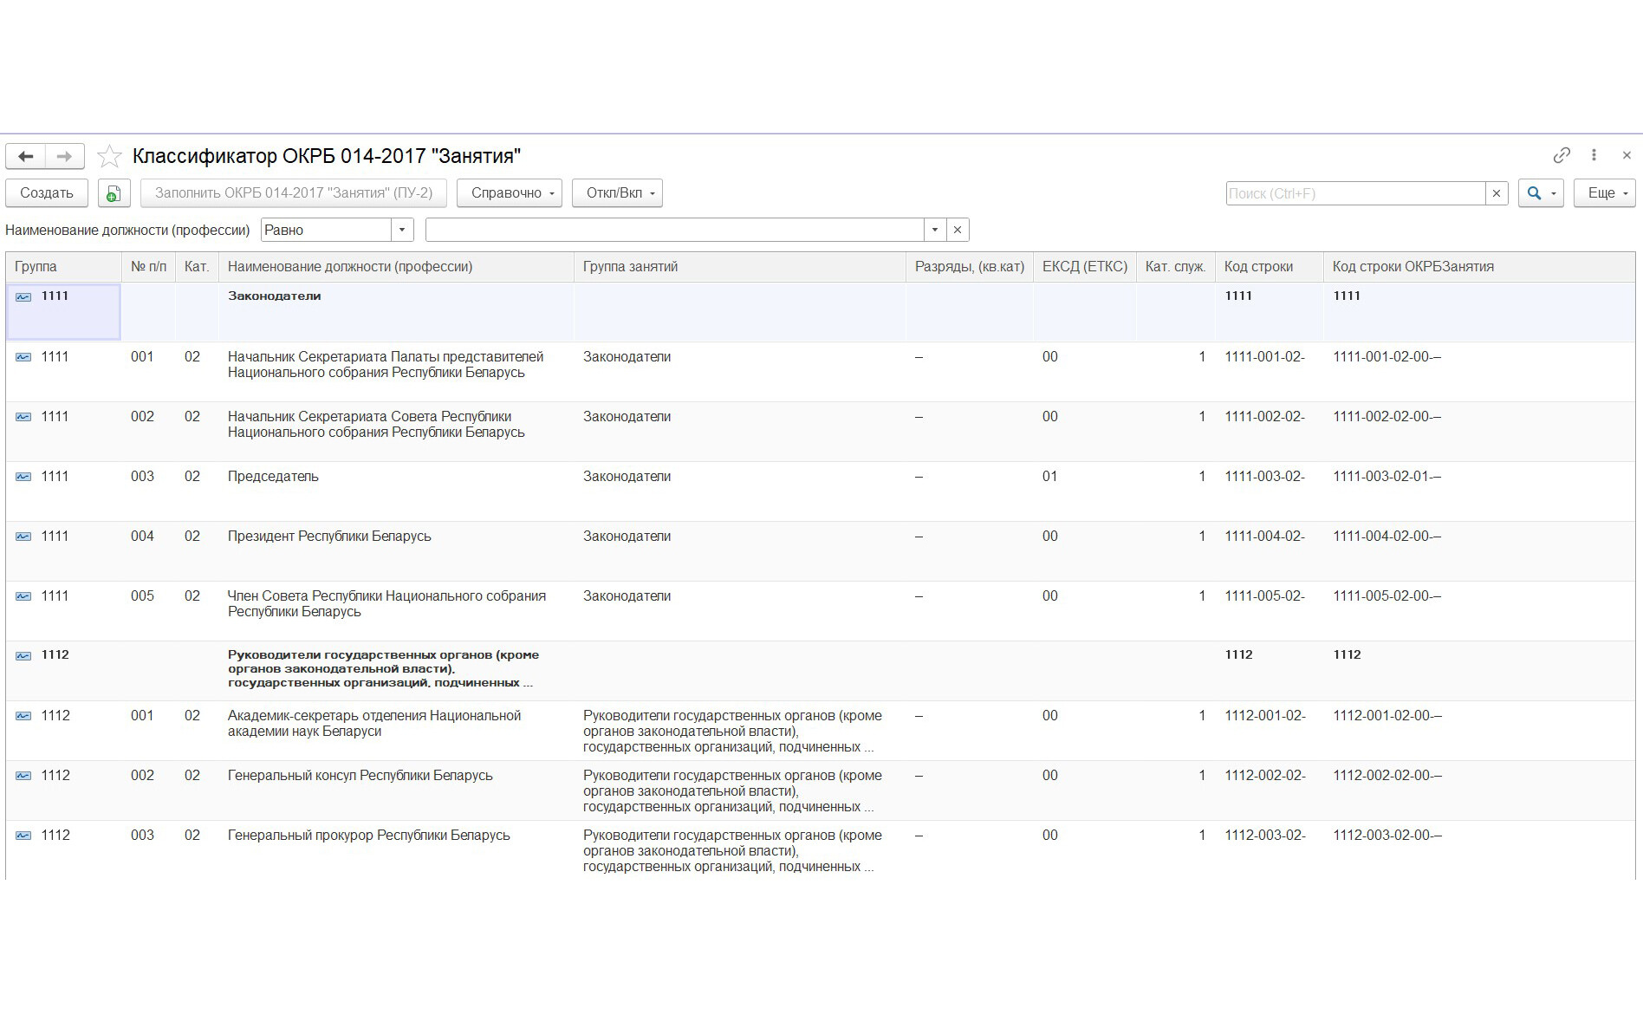Select the Президент Республики Беларусь row
Viewport: 1643px width, 1028px height.
pyautogui.click(x=329, y=537)
